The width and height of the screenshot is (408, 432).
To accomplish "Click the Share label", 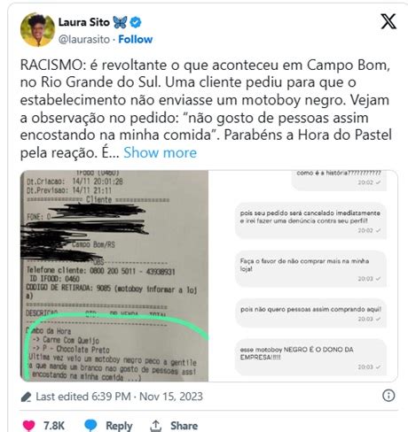I will coord(184,426).
